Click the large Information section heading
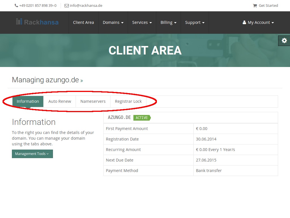 [x=34, y=122]
